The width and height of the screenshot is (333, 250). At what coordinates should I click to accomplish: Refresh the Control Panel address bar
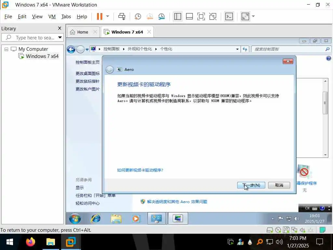(245, 49)
